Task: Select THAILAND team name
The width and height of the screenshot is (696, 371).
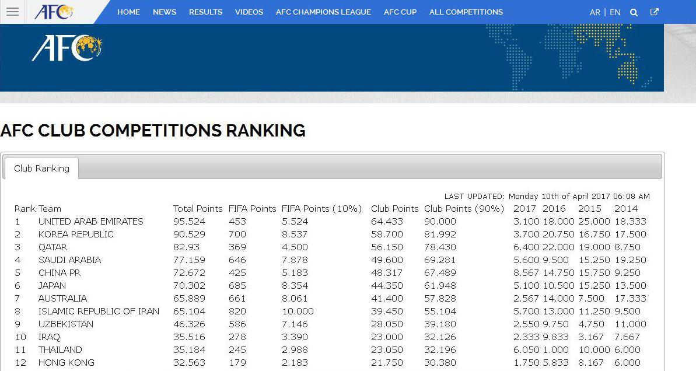Action: coord(60,350)
